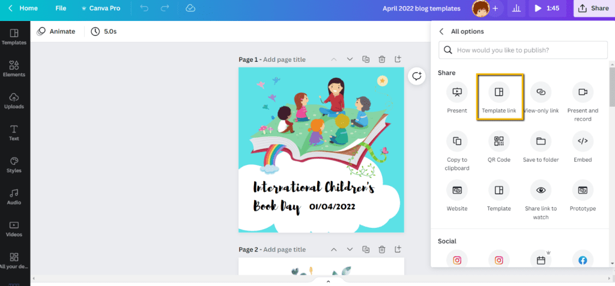
Task: Open the Styles sidebar panel
Action: [14, 164]
